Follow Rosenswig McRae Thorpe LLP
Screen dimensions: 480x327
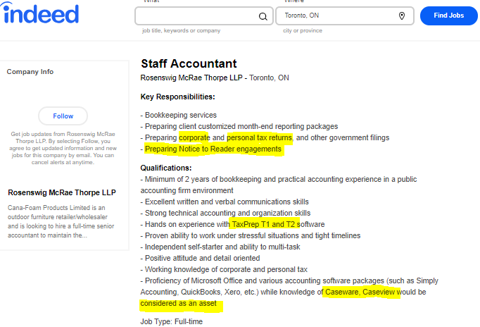pos(63,116)
